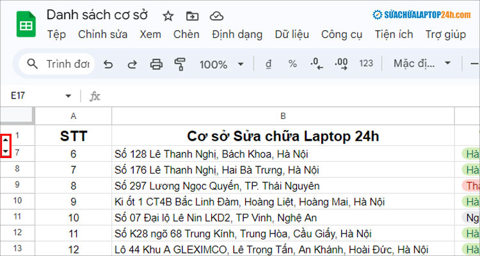Move document to folder icon
480x256 pixels.
(192, 16)
